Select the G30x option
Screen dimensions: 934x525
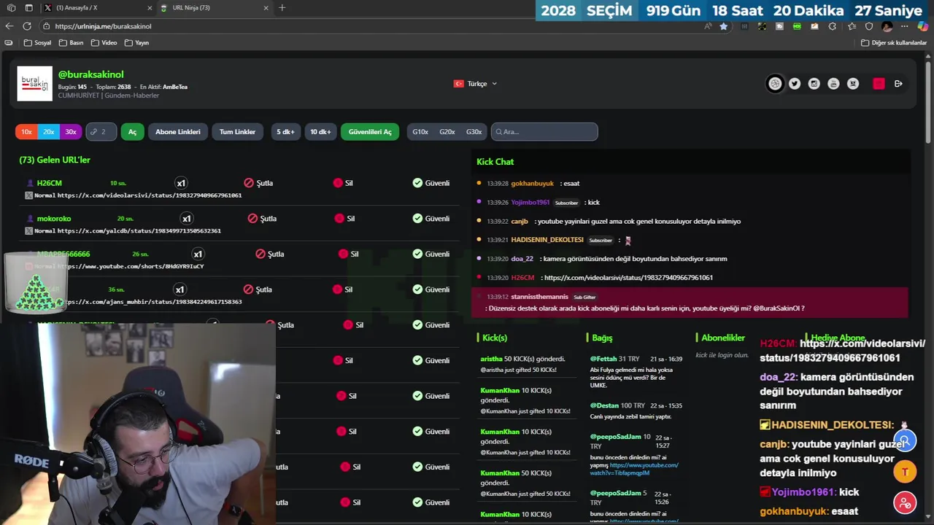(474, 132)
